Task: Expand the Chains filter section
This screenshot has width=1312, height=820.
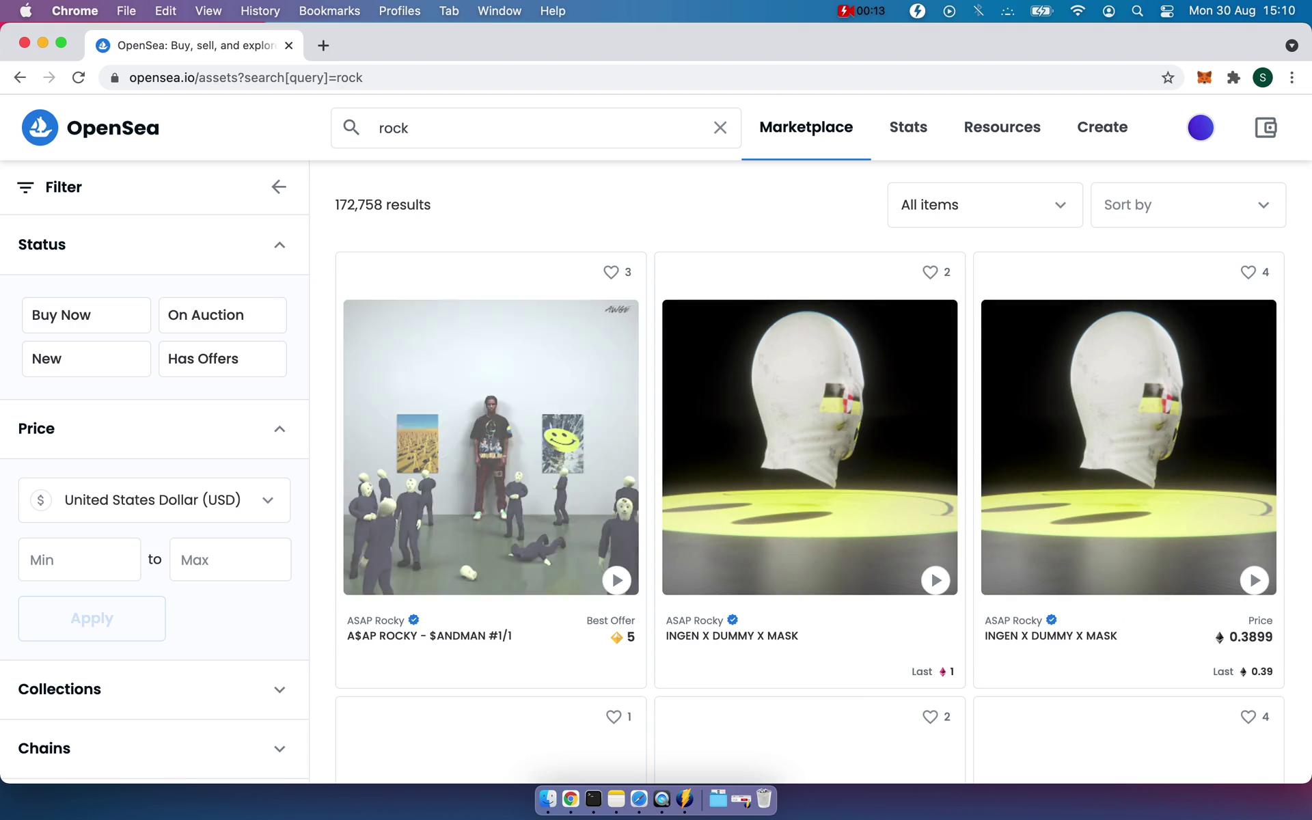Action: (x=279, y=748)
